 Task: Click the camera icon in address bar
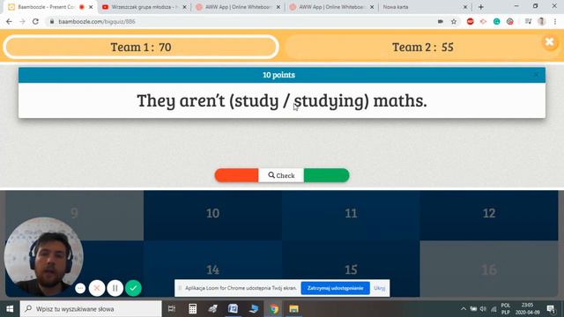coord(441,21)
